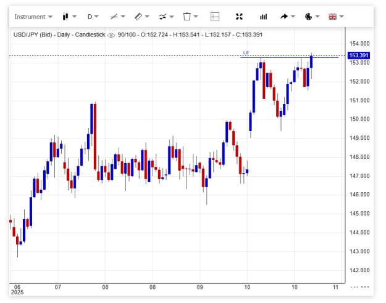
Task: Click the 90/100 bar counter text
Action: [127, 35]
